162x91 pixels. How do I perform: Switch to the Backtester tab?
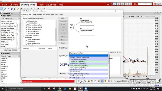[x=47, y=15]
